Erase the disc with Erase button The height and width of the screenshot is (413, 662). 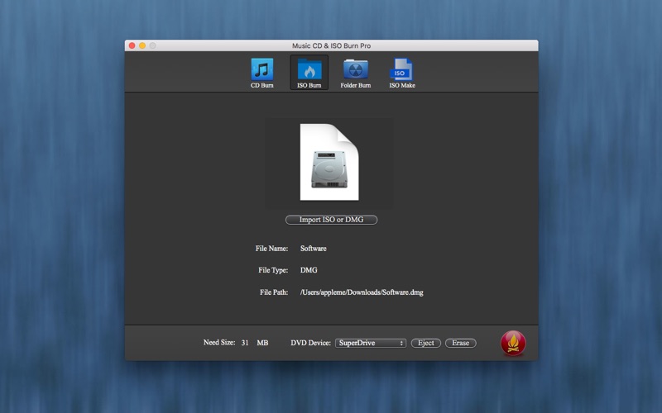461,343
